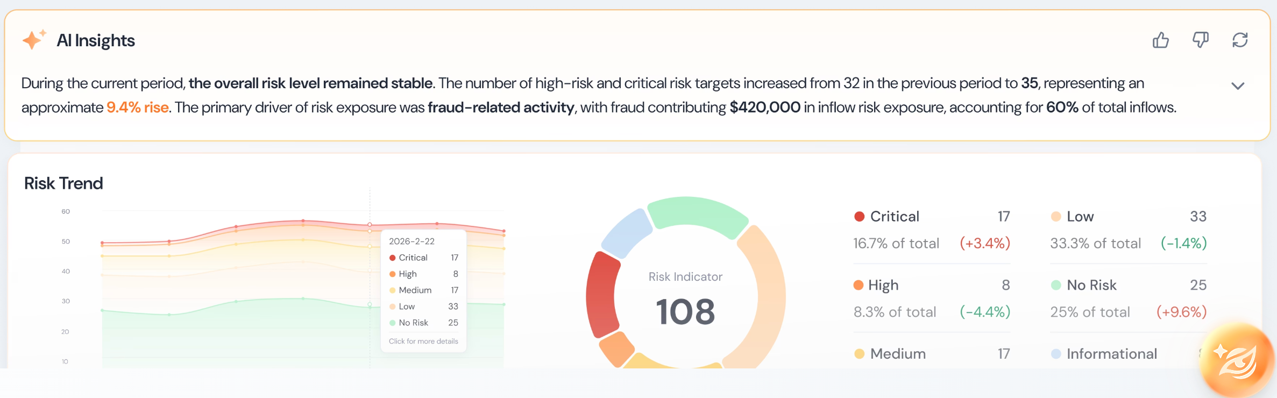
Task: Click the Medium risk legend row
Action: coord(932,354)
